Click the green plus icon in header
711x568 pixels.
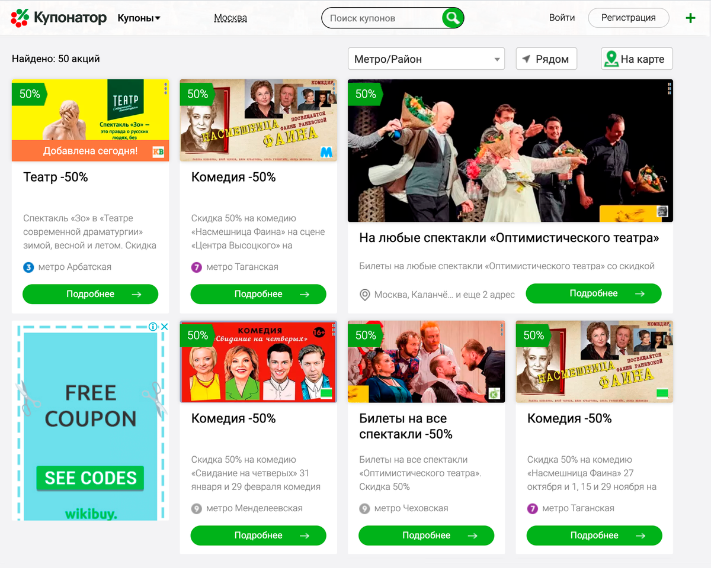pyautogui.click(x=690, y=18)
